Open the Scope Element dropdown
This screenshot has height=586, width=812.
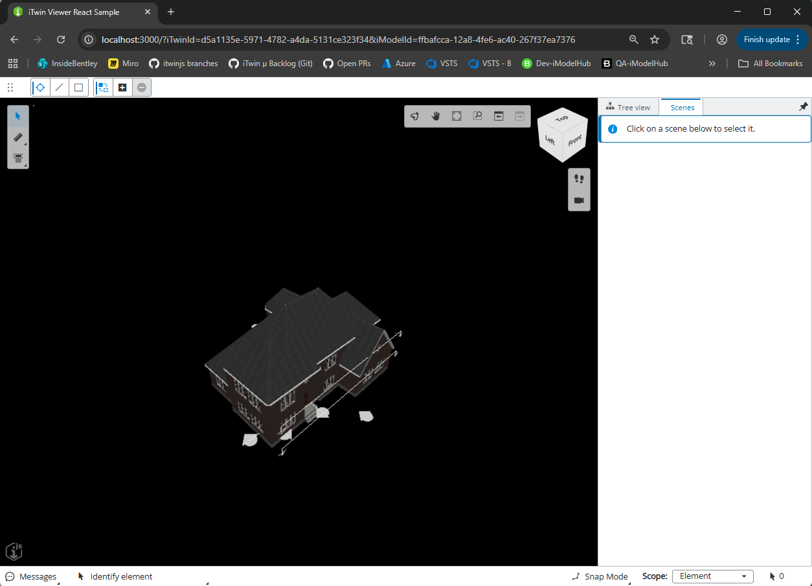point(712,576)
